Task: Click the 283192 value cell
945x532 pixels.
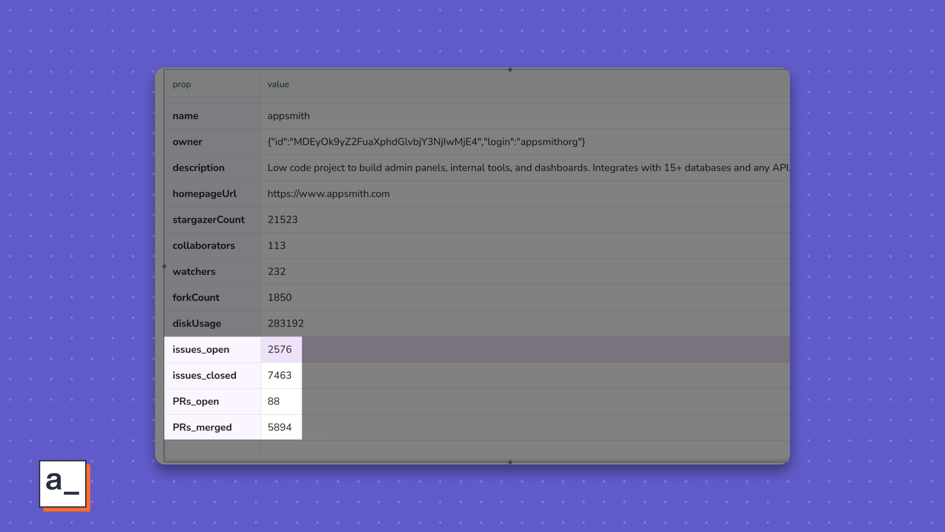Action: (x=285, y=324)
